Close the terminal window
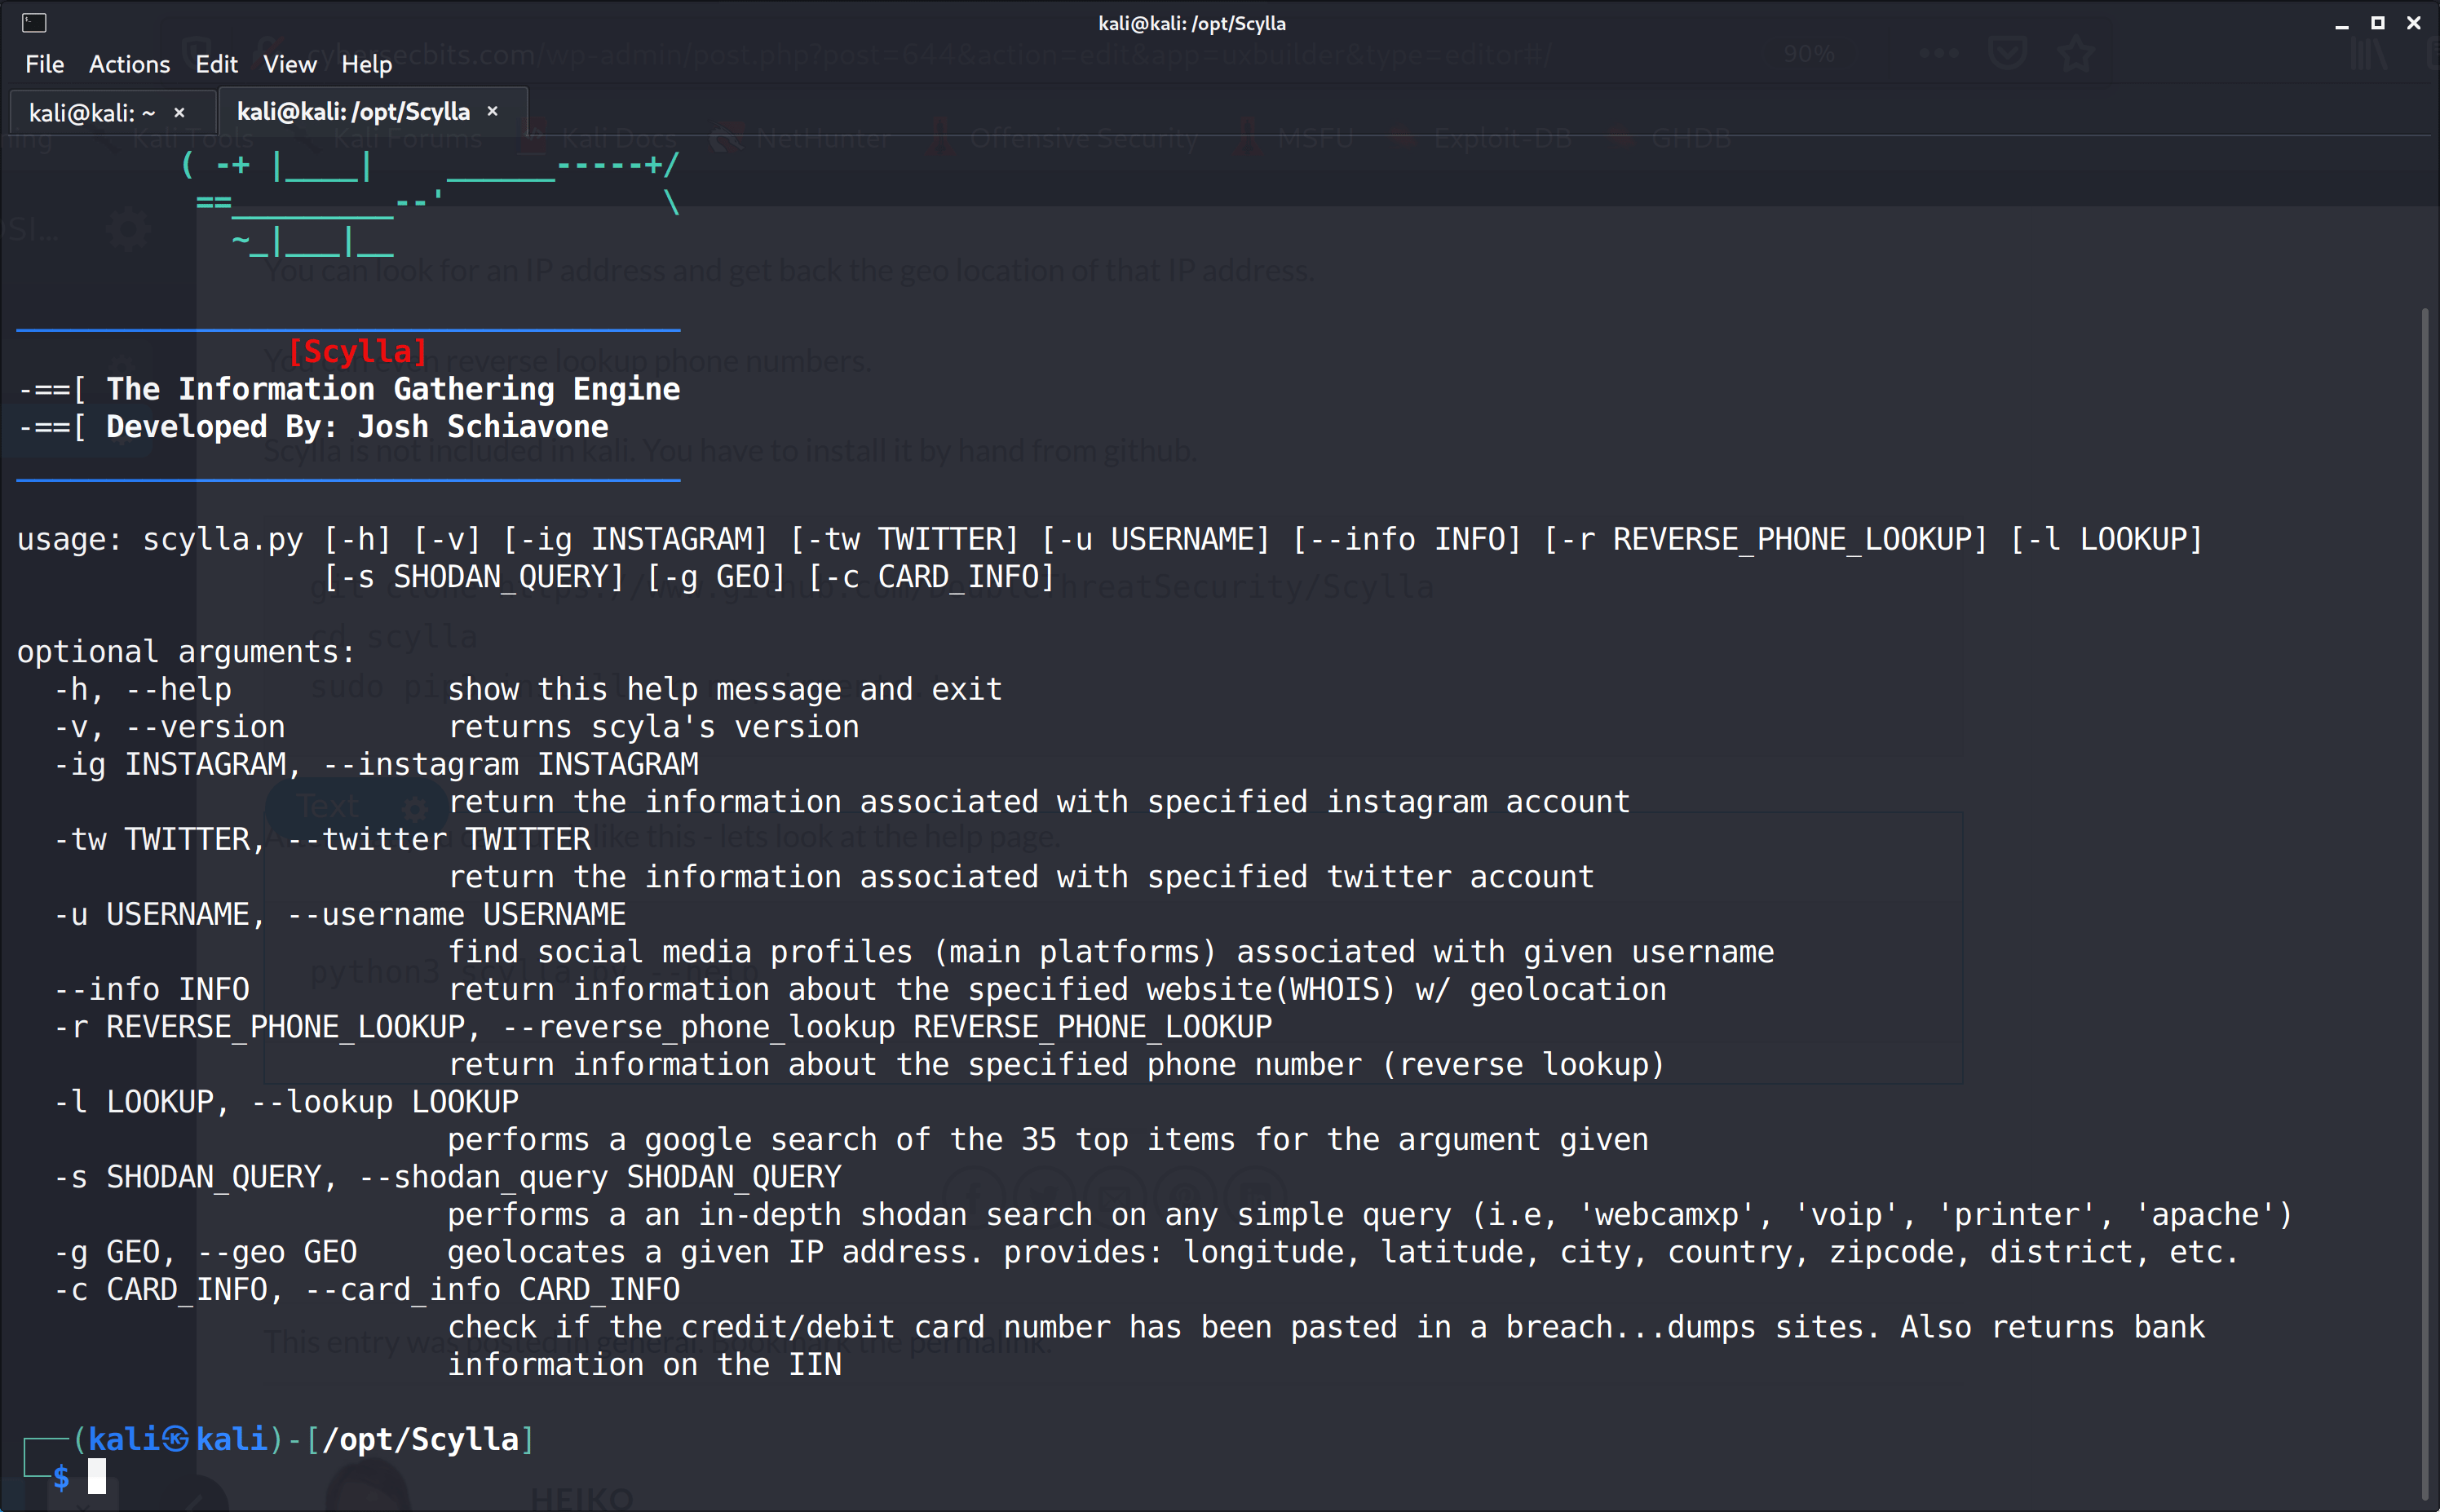2440x1512 pixels. [x=2413, y=23]
